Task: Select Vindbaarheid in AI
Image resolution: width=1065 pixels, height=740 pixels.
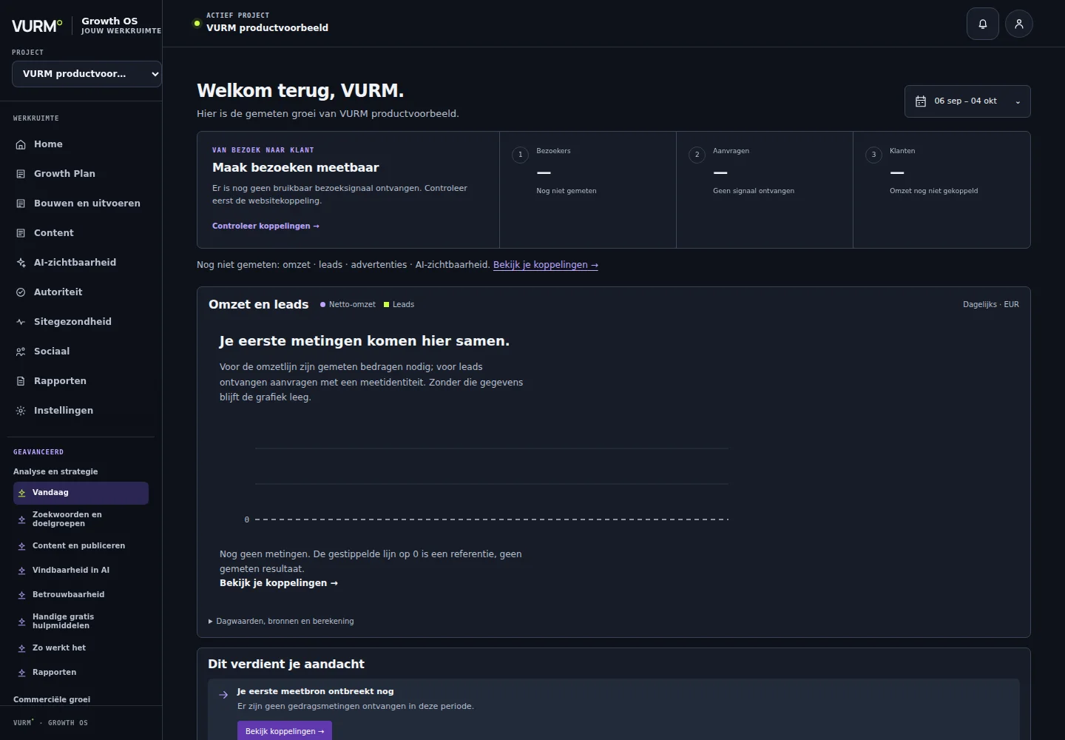Action: [81, 571]
